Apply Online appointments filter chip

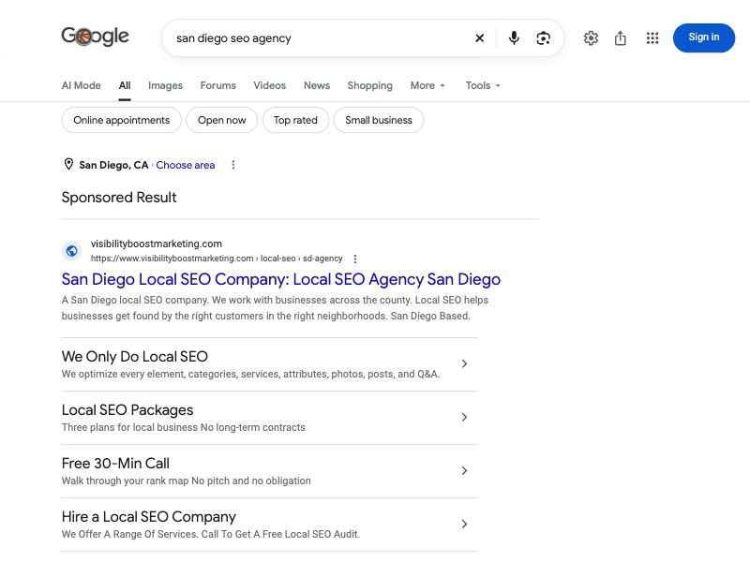[122, 120]
